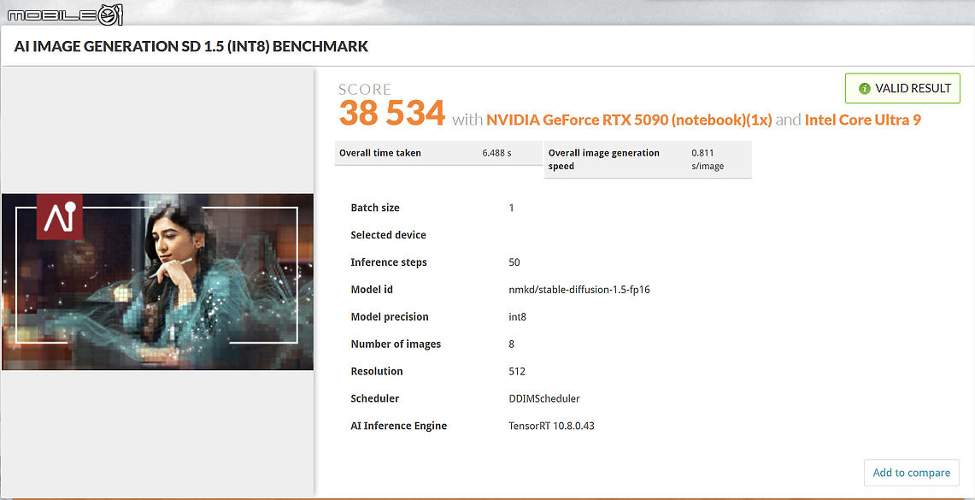
Task: Select the 0.811 s/image speed value
Action: [x=708, y=159]
